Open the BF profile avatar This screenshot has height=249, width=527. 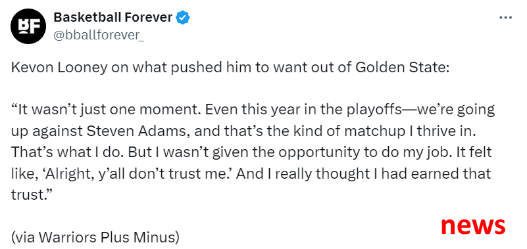tap(28, 26)
